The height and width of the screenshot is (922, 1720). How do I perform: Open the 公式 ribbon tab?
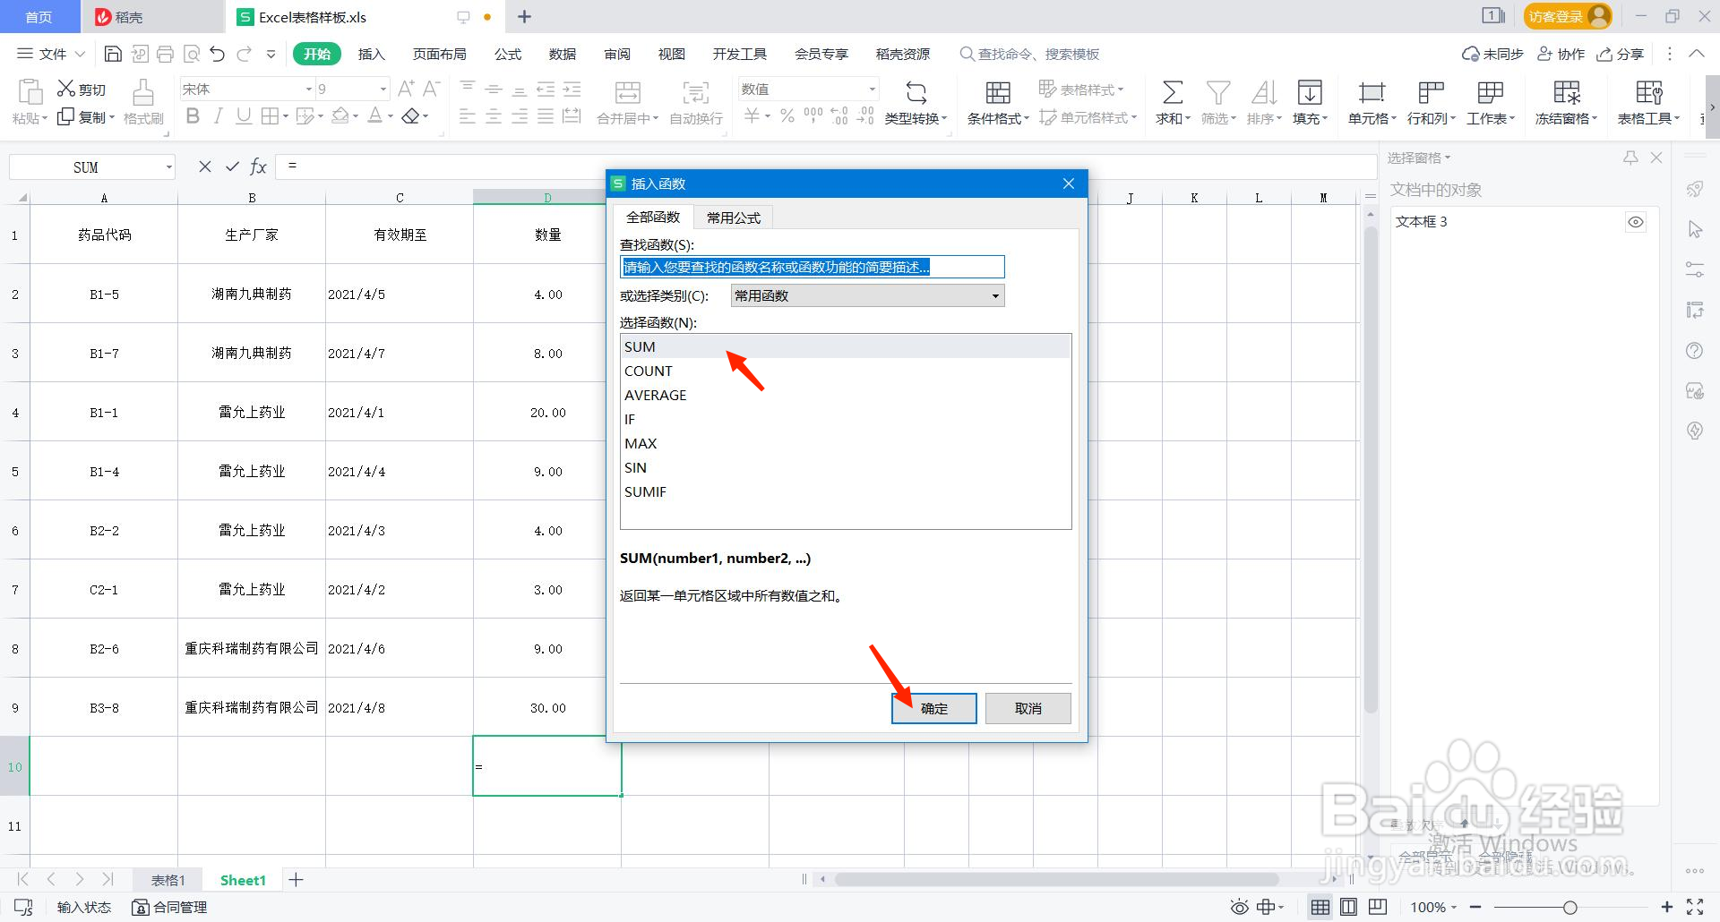tap(508, 55)
